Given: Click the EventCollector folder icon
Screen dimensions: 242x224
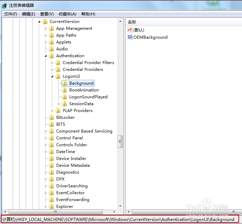Looking at the screenshot, I should tap(51, 193).
